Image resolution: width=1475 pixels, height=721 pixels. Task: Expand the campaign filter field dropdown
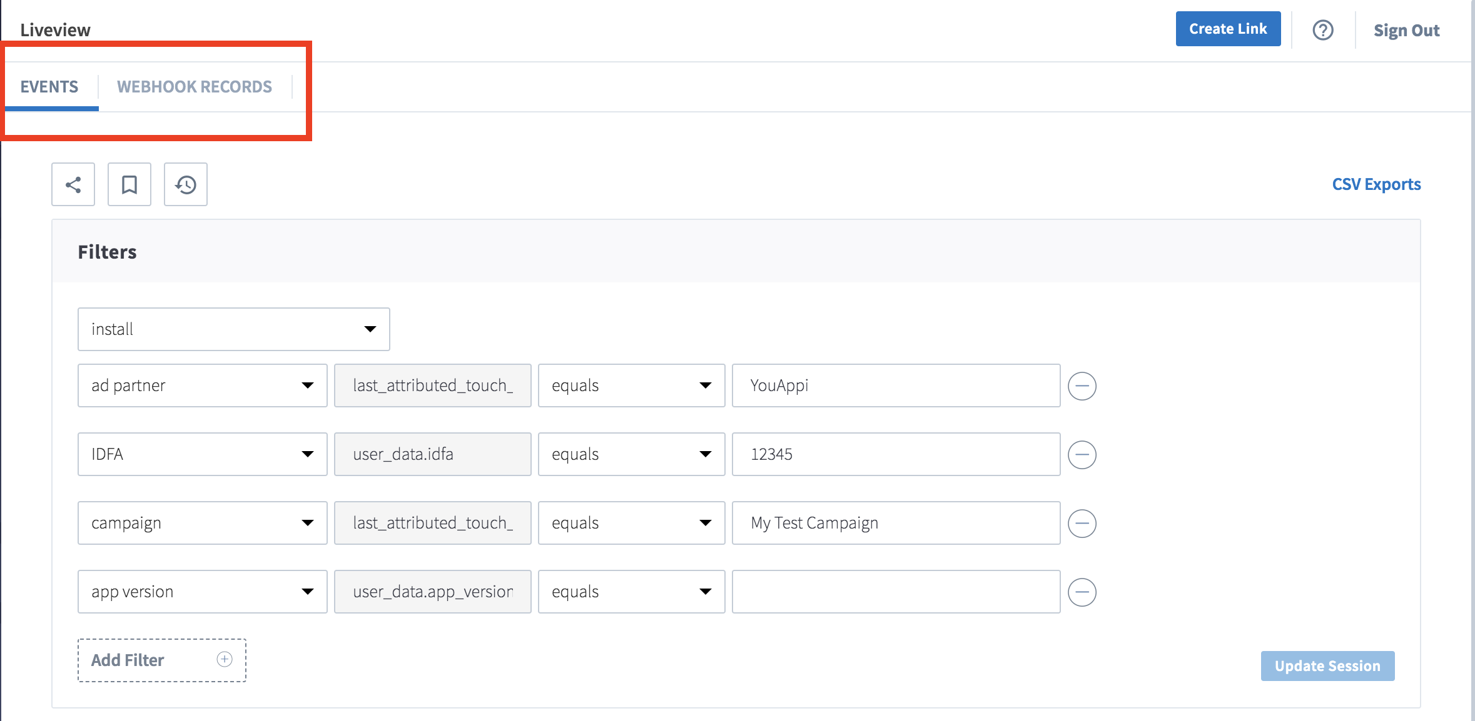click(x=202, y=523)
